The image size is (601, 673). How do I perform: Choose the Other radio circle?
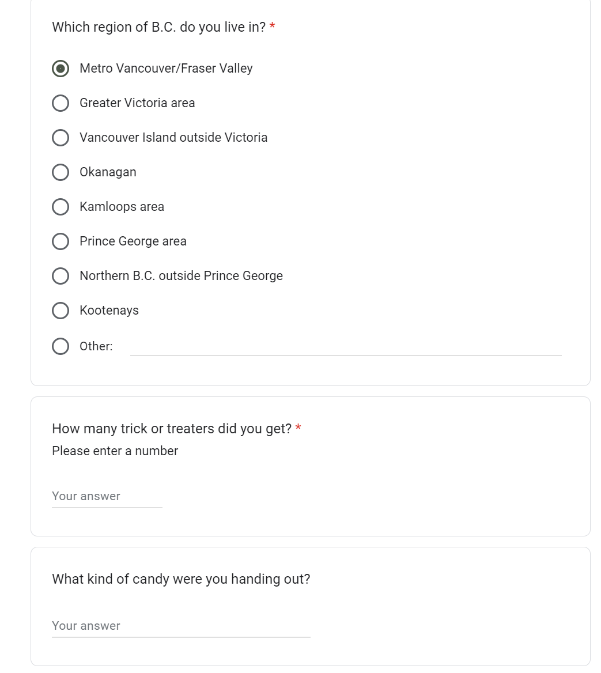click(x=61, y=346)
